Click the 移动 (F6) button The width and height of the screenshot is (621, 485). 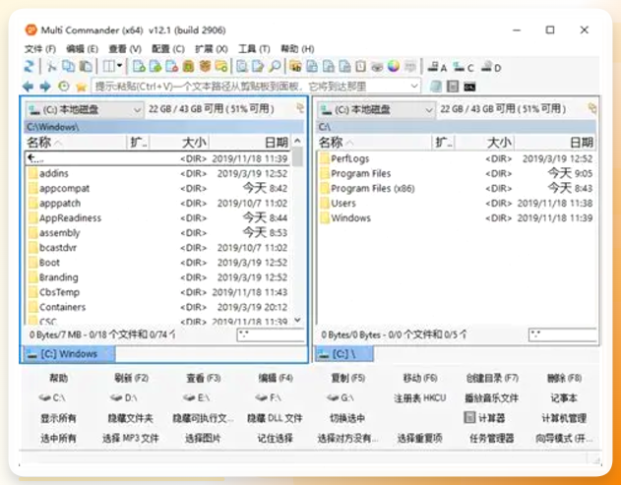(420, 379)
